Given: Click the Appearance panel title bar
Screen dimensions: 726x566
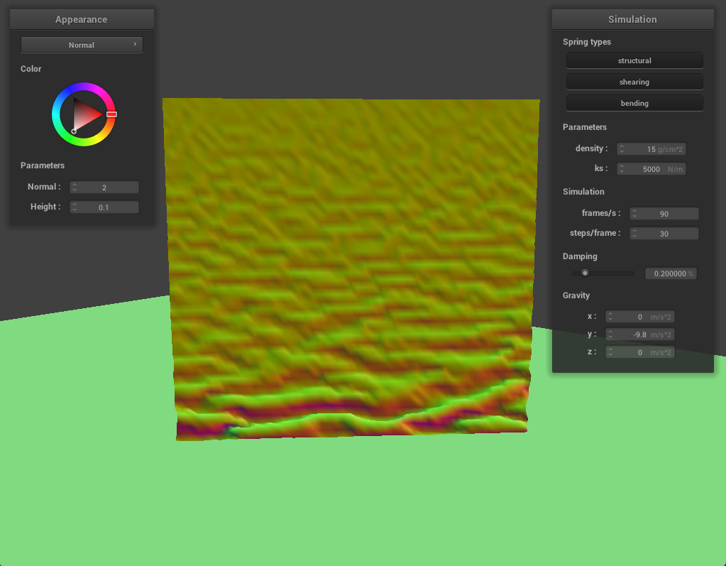Looking at the screenshot, I should pyautogui.click(x=82, y=19).
